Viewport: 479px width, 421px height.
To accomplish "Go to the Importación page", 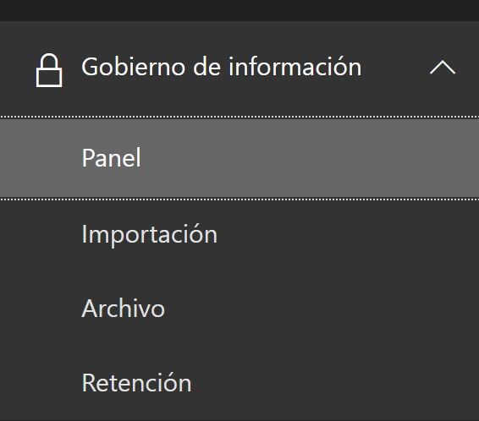I will click(x=150, y=234).
